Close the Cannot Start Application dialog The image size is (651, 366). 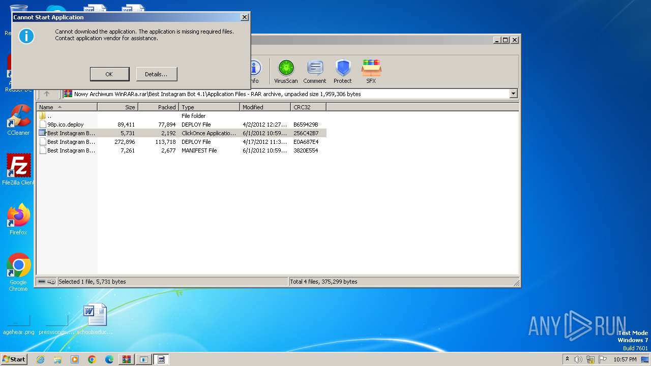245,17
